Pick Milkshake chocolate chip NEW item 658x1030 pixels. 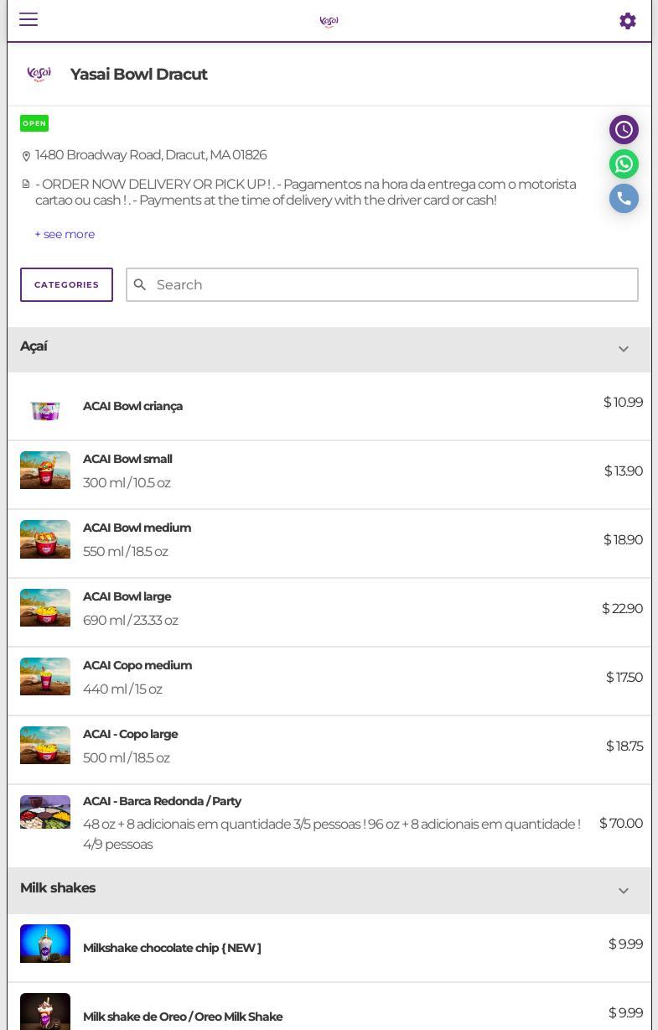tap(172, 948)
